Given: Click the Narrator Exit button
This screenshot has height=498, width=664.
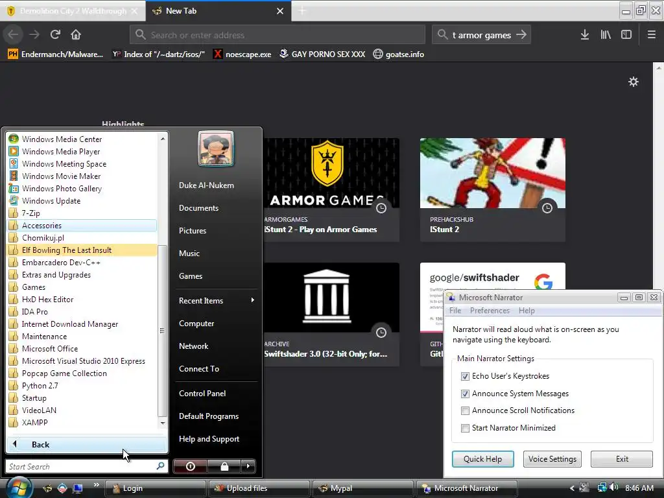Looking at the screenshot, I should (x=622, y=459).
